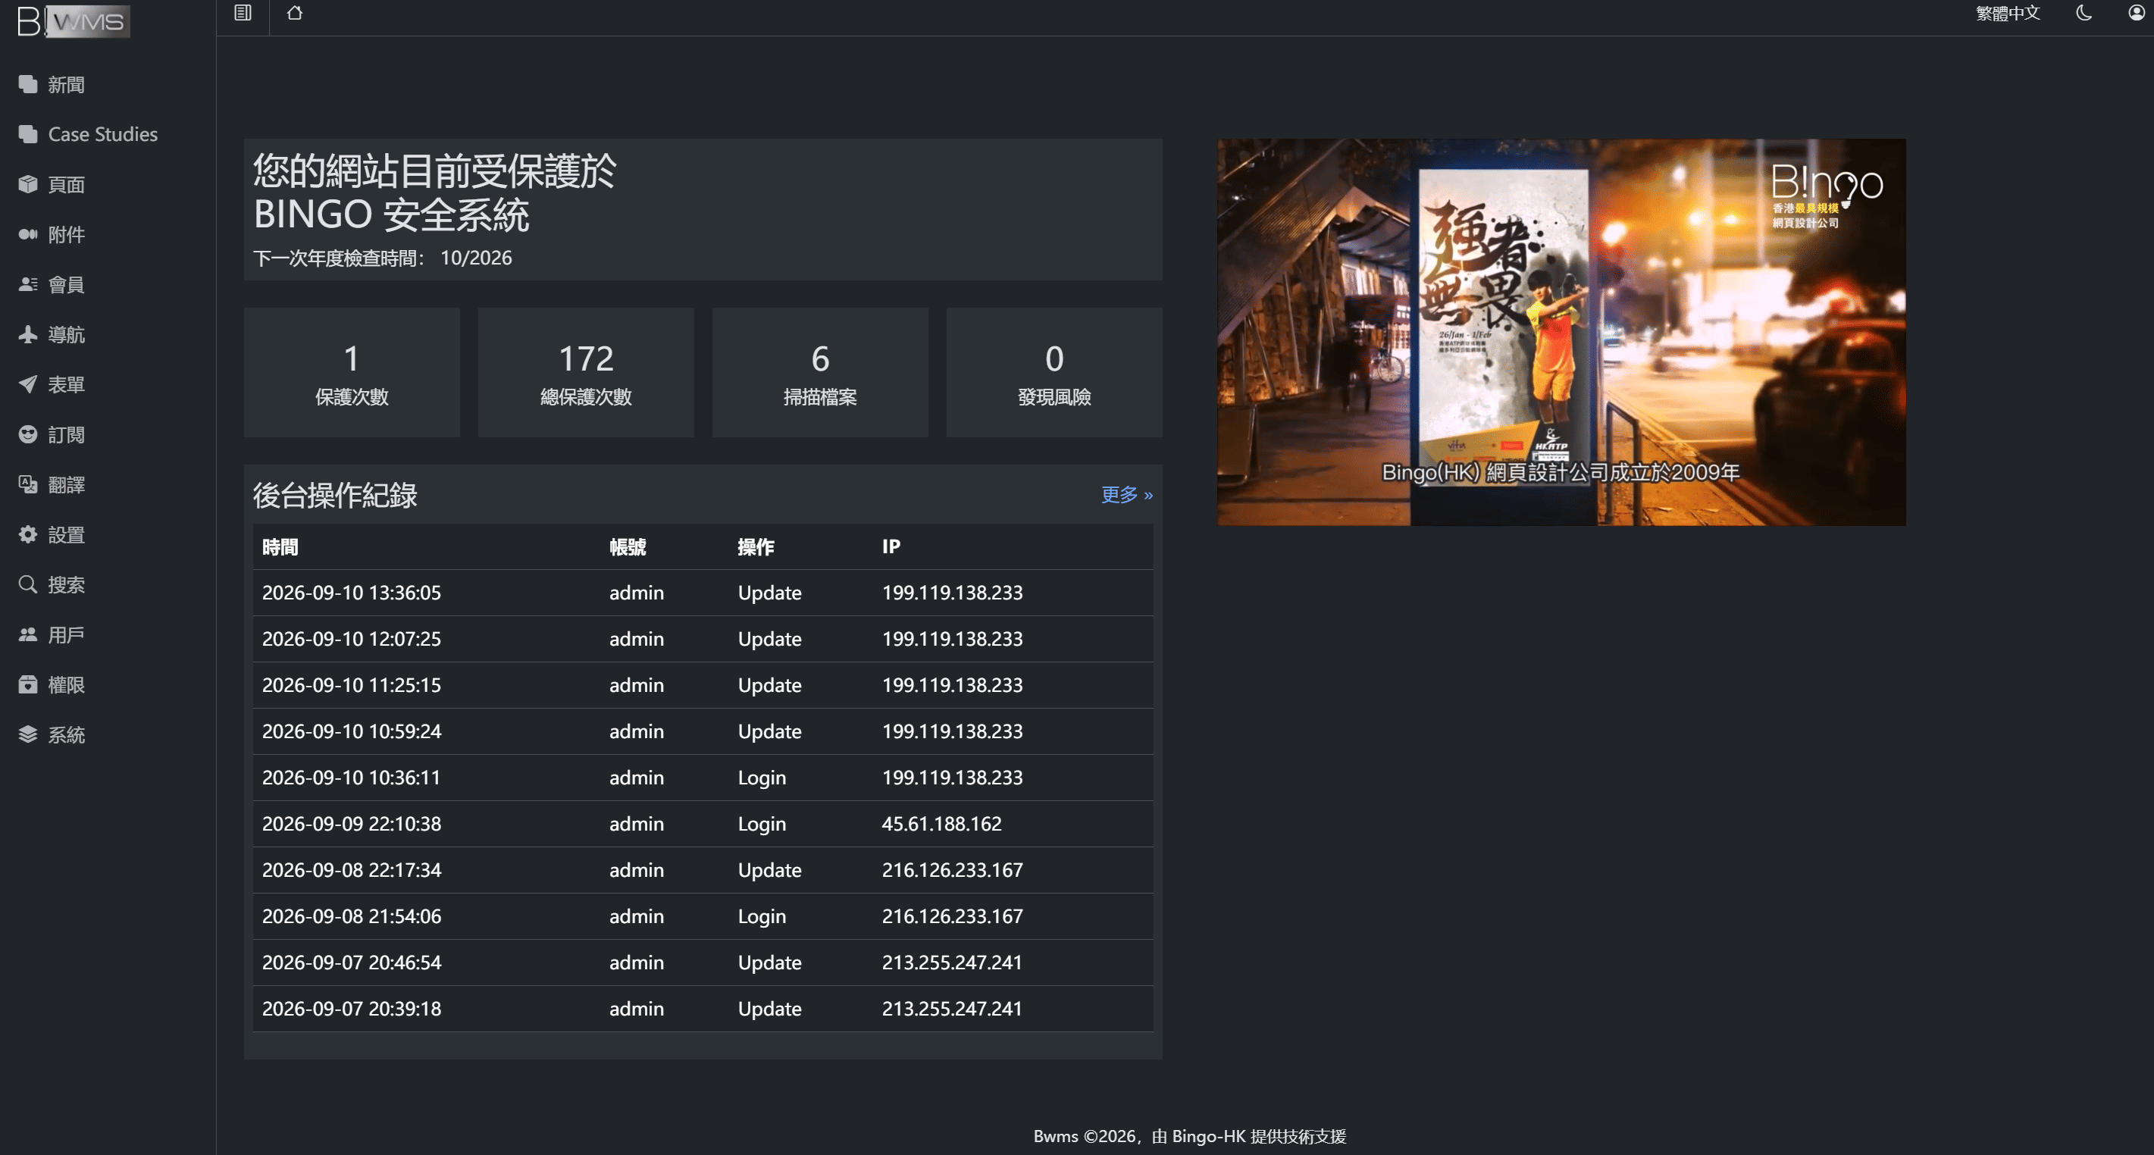Select log row 2026-09-08 21:54:06
2154x1155 pixels.
703,916
